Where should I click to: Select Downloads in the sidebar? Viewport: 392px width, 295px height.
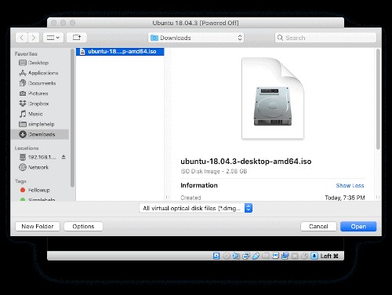40,134
